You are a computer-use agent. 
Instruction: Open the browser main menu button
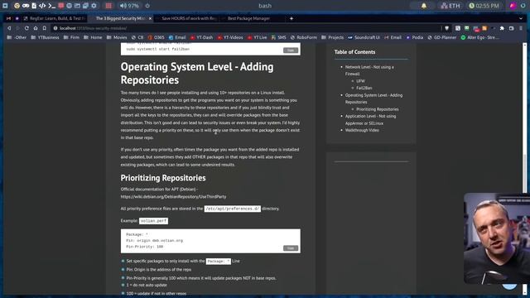click(x=521, y=28)
